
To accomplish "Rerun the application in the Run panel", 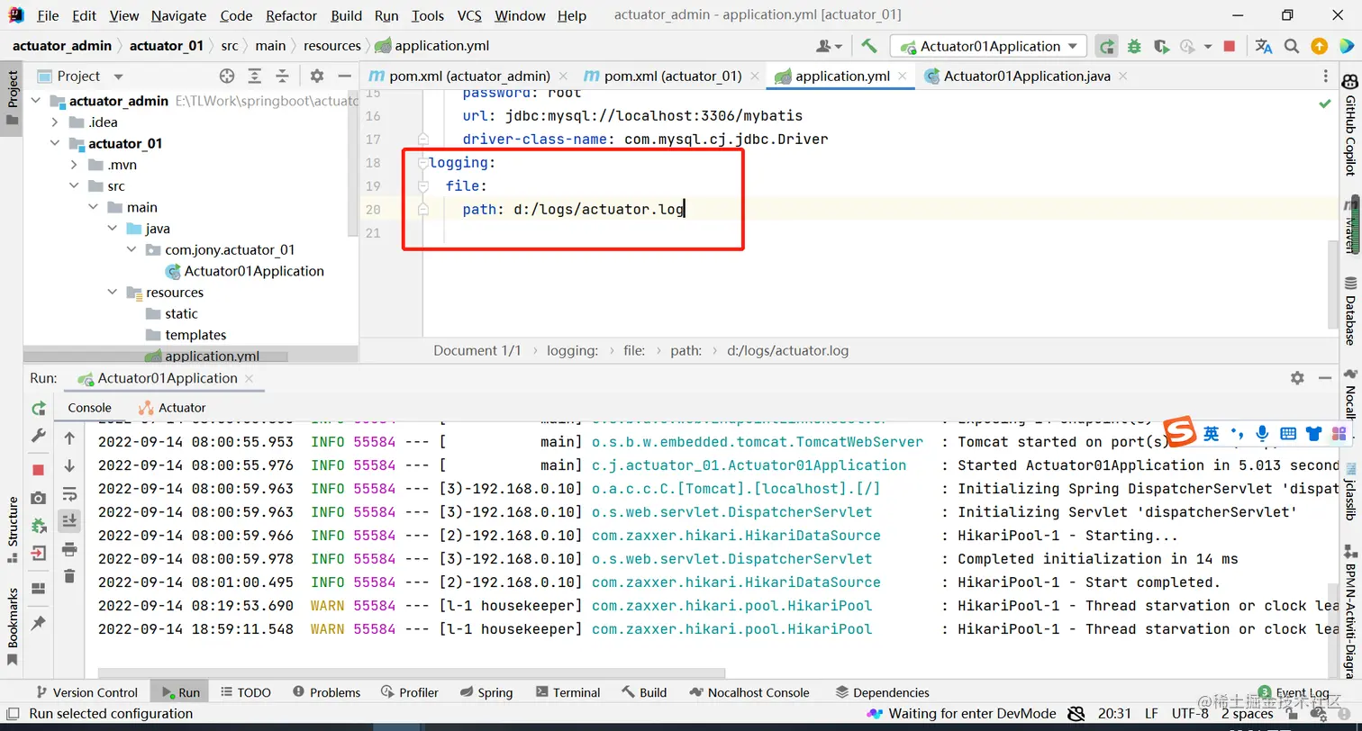I will 39,409.
